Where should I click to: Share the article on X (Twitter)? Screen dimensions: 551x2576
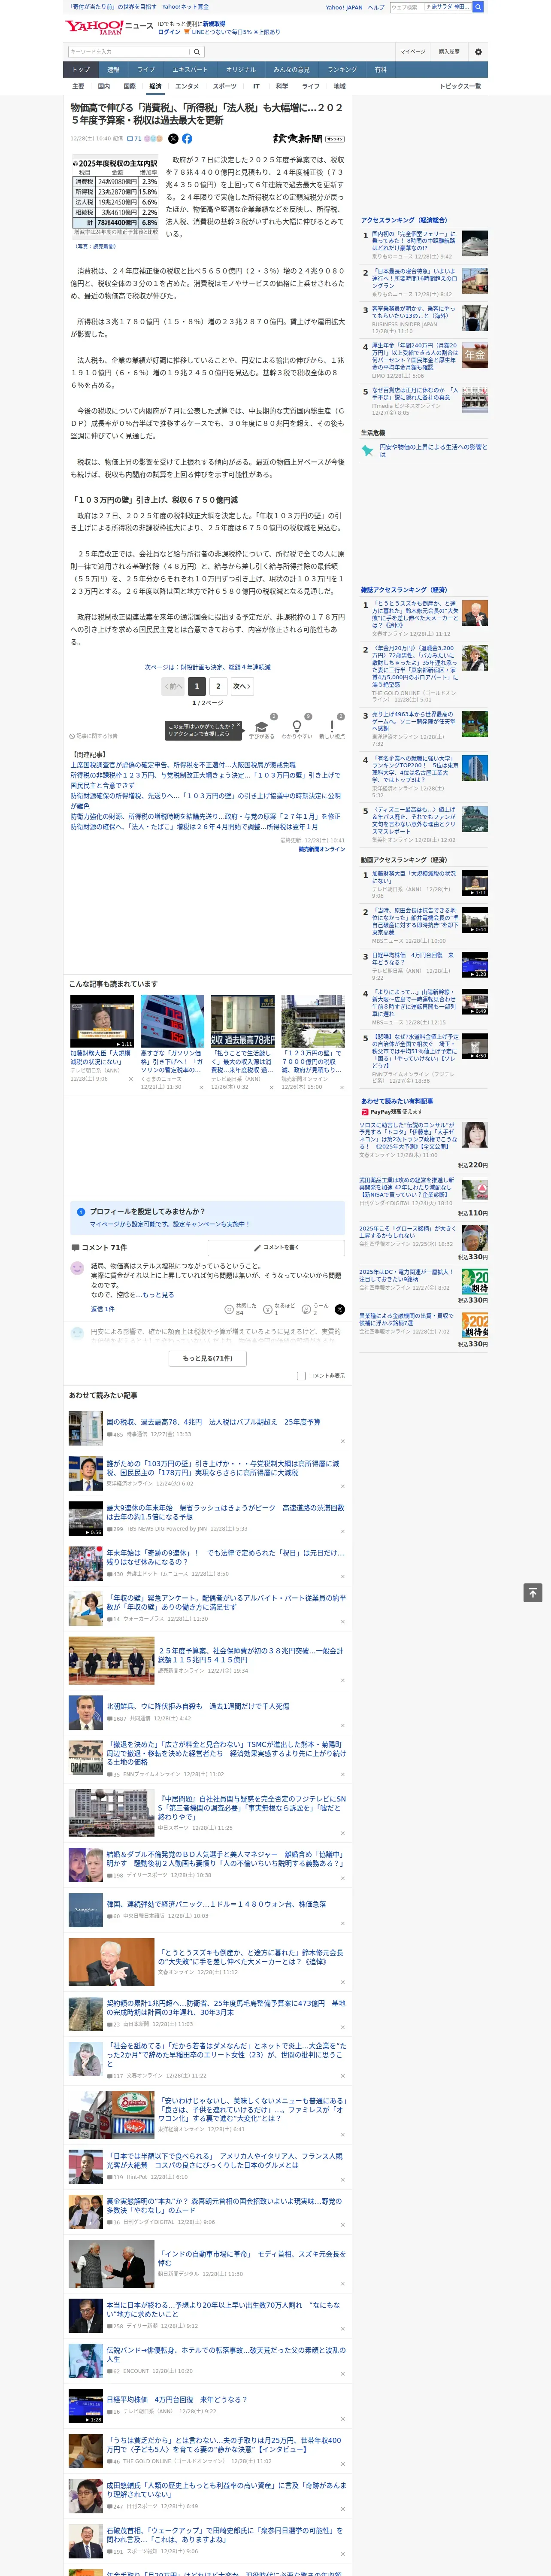[x=173, y=139]
